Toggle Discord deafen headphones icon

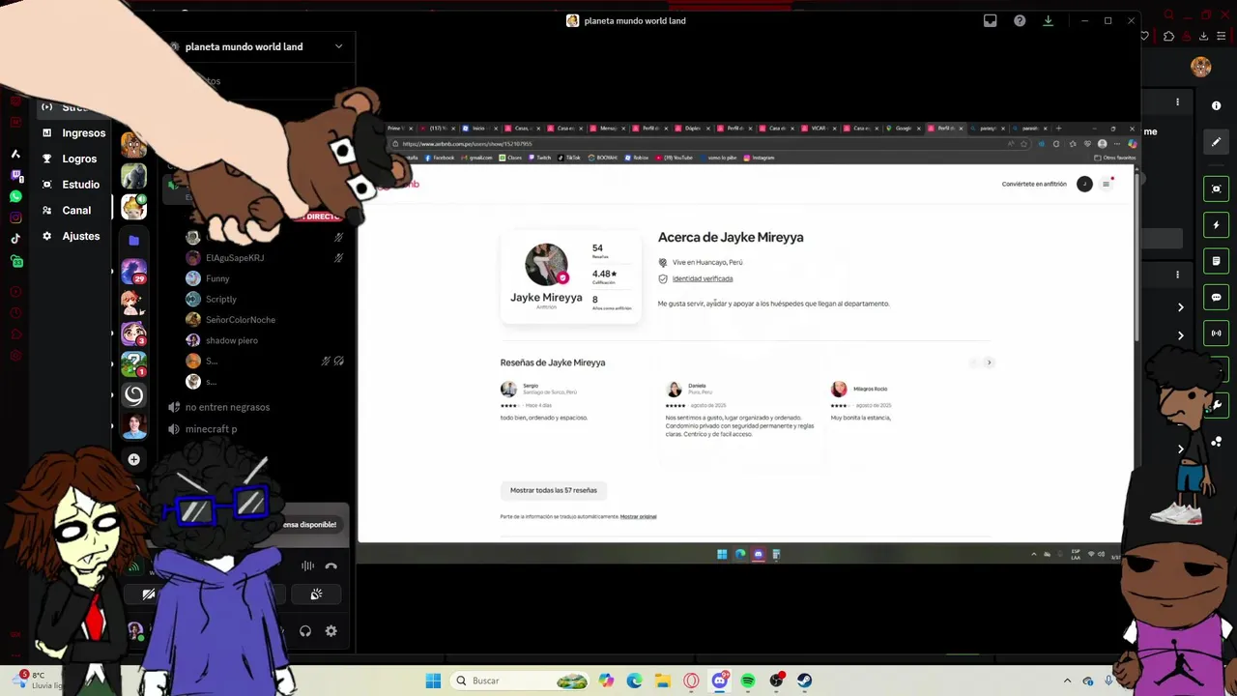coord(305,631)
